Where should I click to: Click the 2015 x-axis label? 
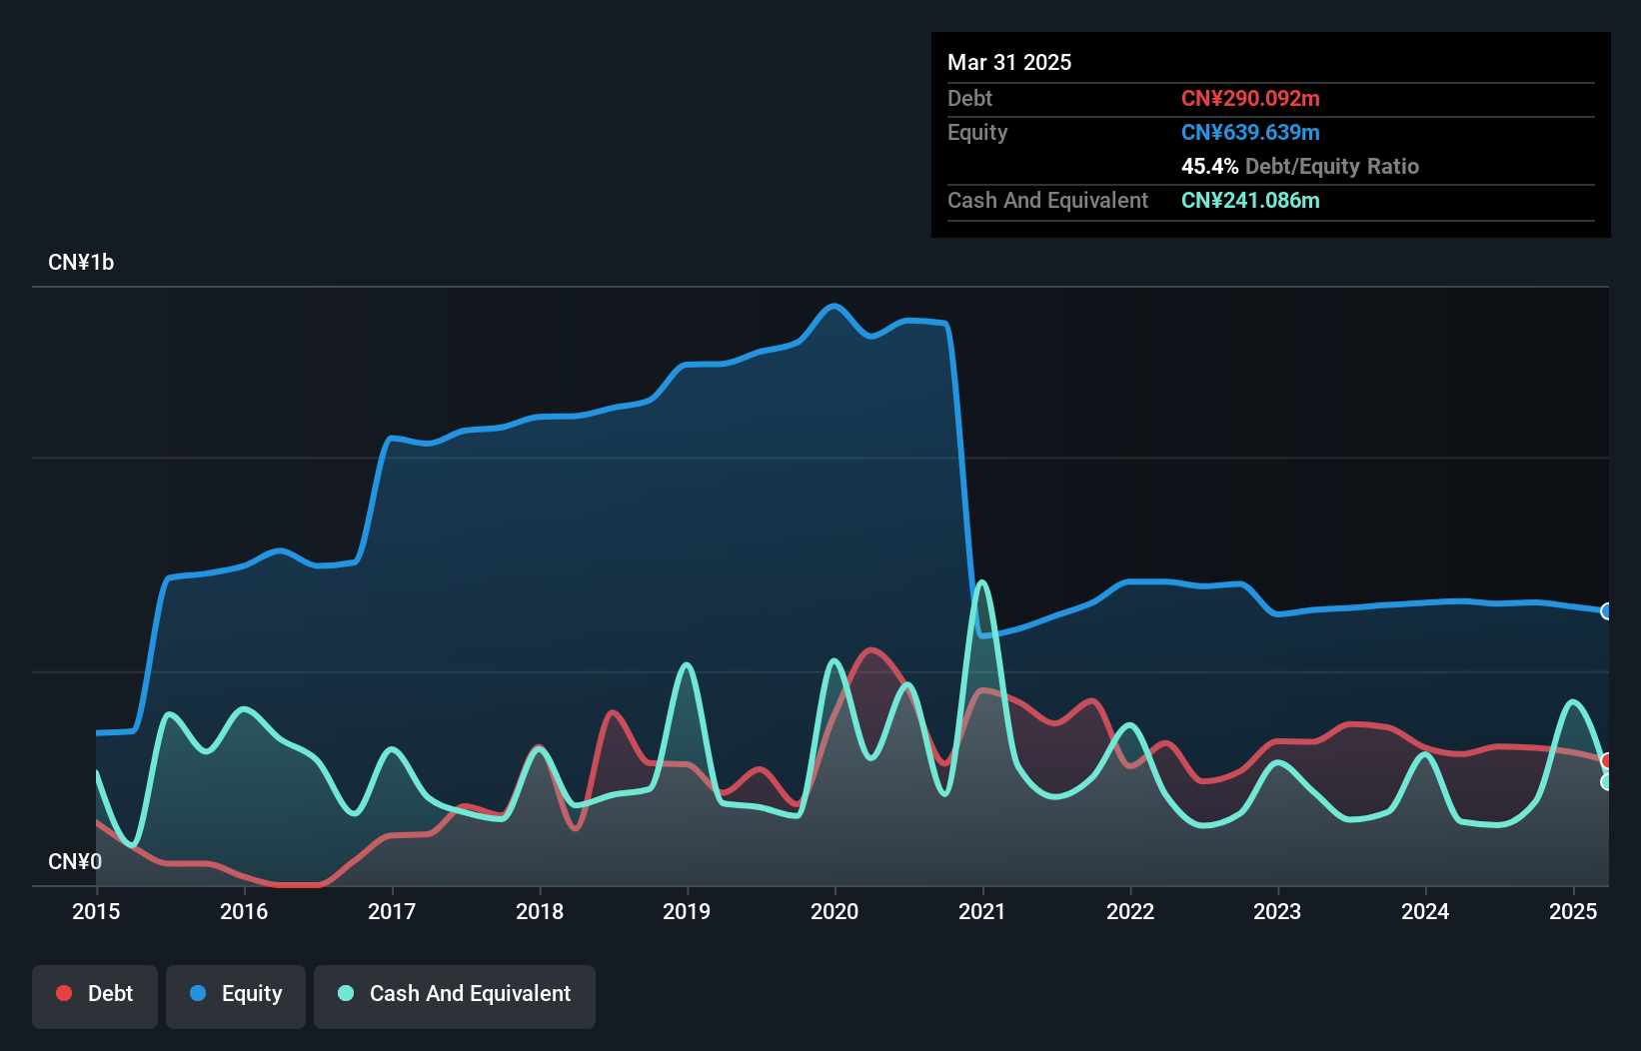[96, 911]
